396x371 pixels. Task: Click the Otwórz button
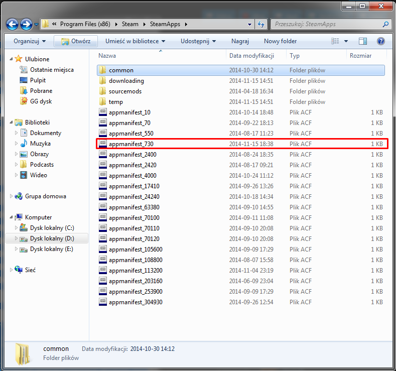click(76, 41)
